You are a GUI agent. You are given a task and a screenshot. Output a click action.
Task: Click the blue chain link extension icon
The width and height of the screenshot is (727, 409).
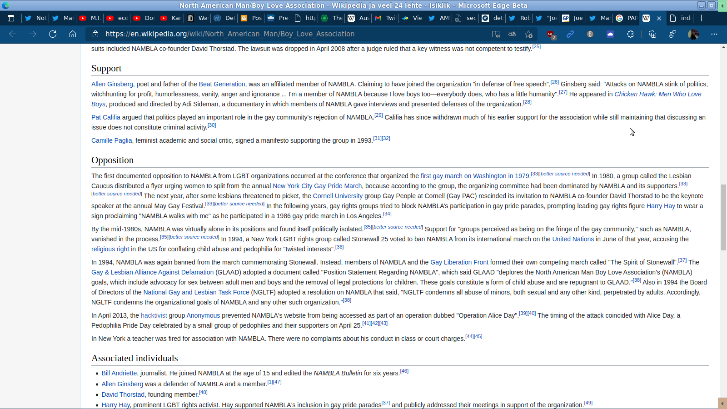click(x=570, y=34)
